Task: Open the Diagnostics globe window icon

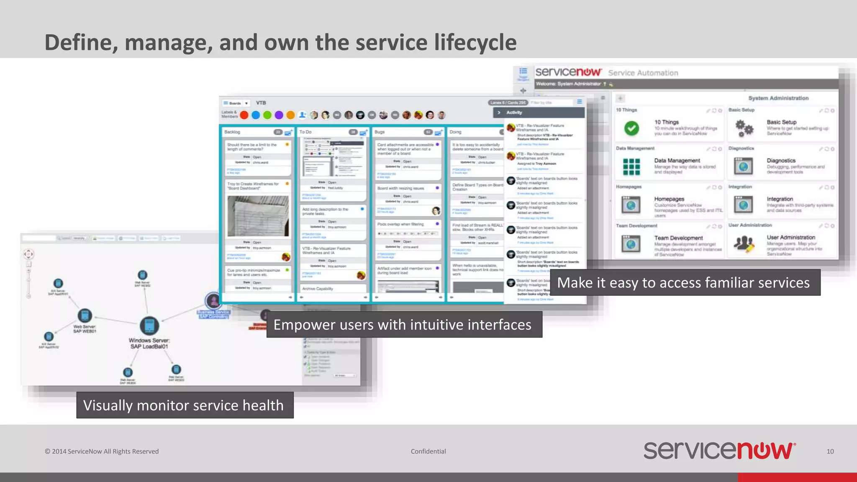Action: point(744,166)
